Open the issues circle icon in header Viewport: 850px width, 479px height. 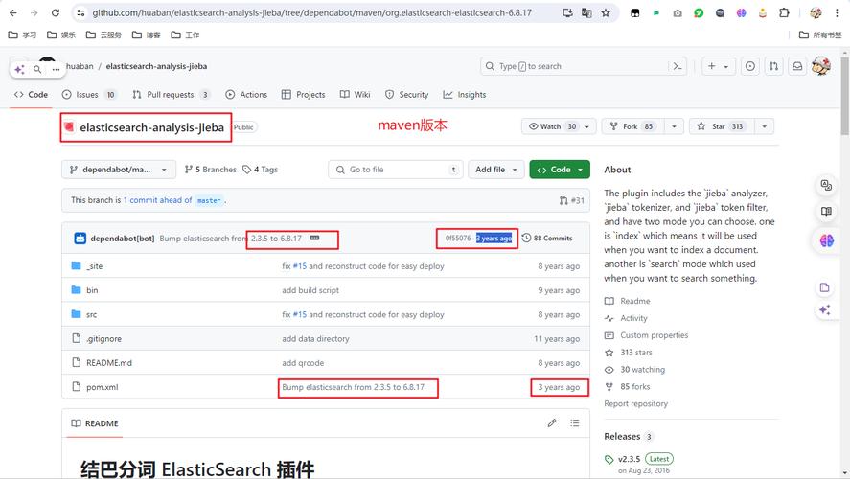click(x=750, y=66)
